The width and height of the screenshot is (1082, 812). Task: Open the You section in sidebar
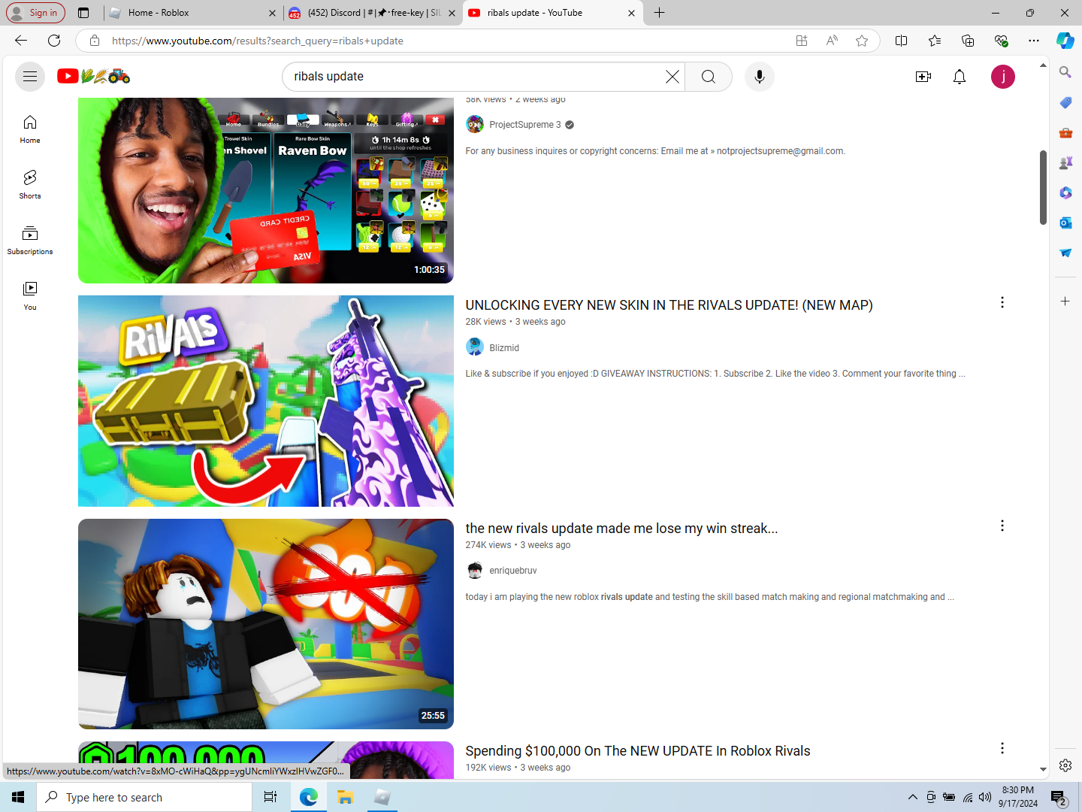[30, 296]
